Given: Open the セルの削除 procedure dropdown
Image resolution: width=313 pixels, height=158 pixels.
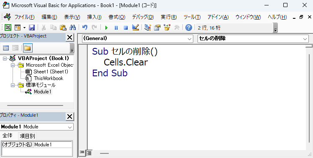Looking at the screenshot, I should pyautogui.click(x=253, y=39).
